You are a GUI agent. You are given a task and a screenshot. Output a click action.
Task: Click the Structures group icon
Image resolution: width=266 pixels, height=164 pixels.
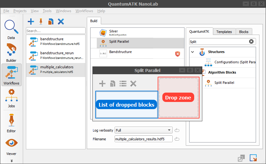pyautogui.click(x=202, y=52)
